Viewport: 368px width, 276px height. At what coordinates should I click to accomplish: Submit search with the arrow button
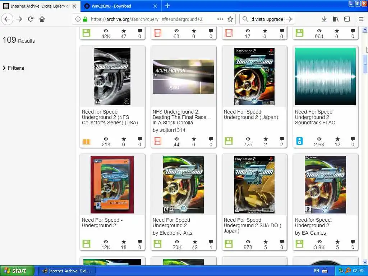[x=289, y=19]
